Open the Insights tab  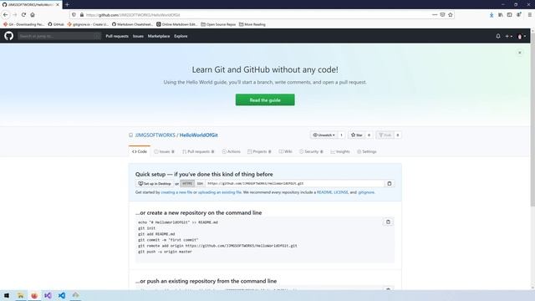[x=340, y=151]
